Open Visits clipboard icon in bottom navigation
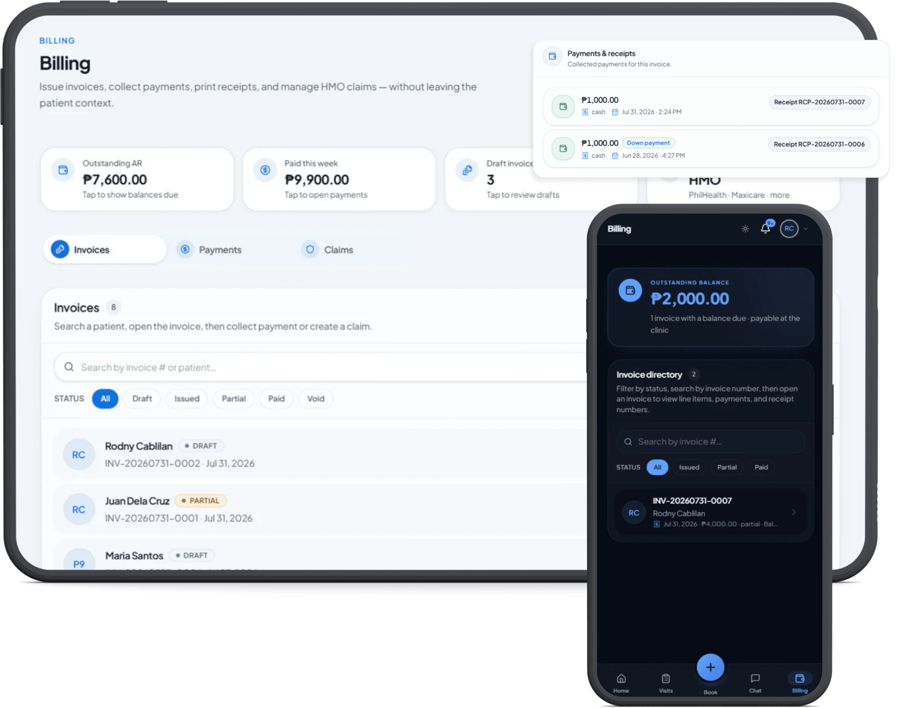 point(666,683)
